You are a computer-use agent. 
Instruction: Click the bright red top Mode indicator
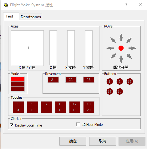coord(18,79)
